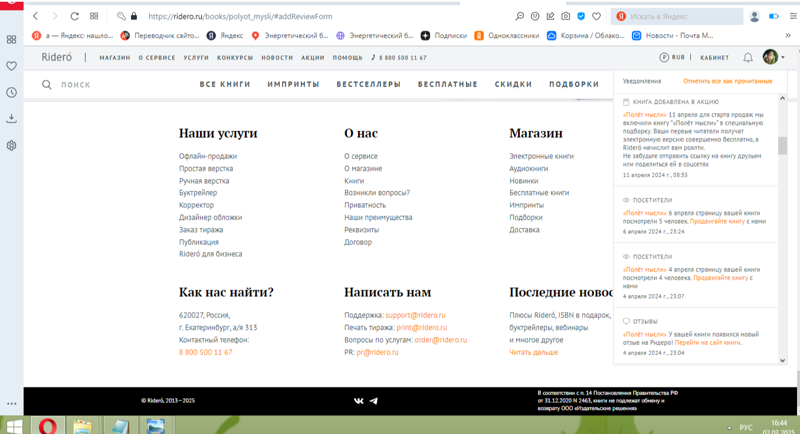Open the БЕСТСЕЛЛЕРЫ tab
The width and height of the screenshot is (800, 434).
369,85
